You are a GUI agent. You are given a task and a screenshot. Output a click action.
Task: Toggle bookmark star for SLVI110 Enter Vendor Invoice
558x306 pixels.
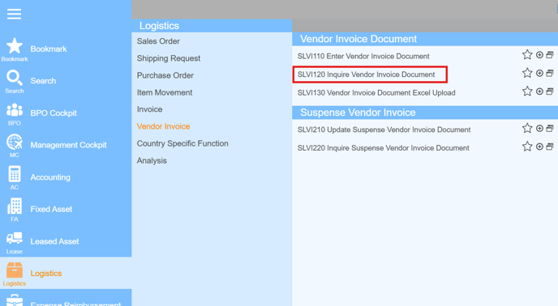click(527, 55)
